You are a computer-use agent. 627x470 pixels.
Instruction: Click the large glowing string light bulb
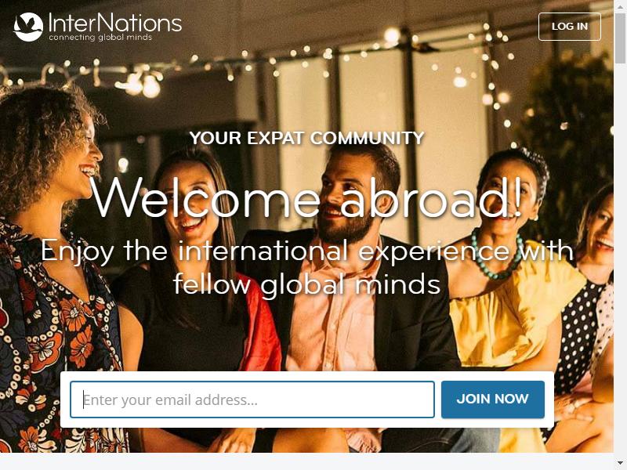(151, 86)
